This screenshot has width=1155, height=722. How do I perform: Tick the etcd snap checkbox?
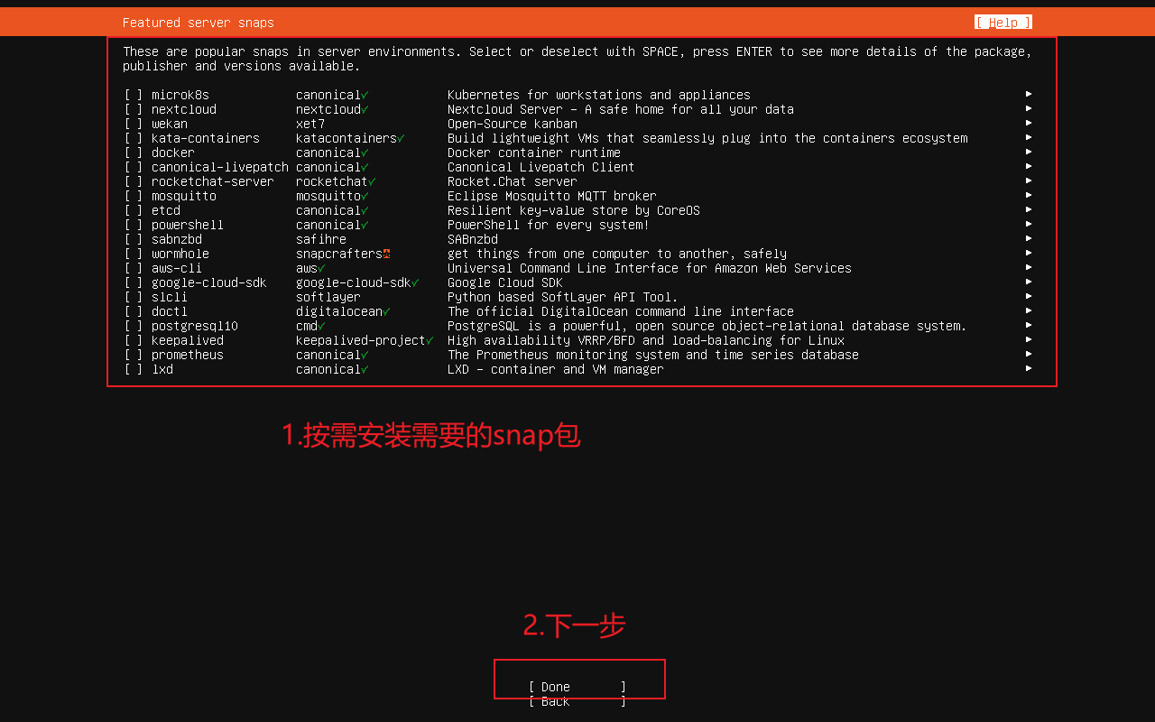coord(134,210)
